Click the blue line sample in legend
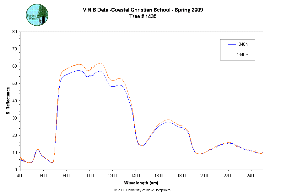The width and height of the screenshot is (286, 195). [x=232, y=45]
